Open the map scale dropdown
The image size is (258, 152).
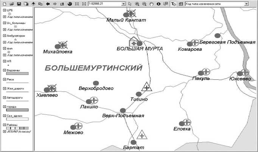(124, 4)
